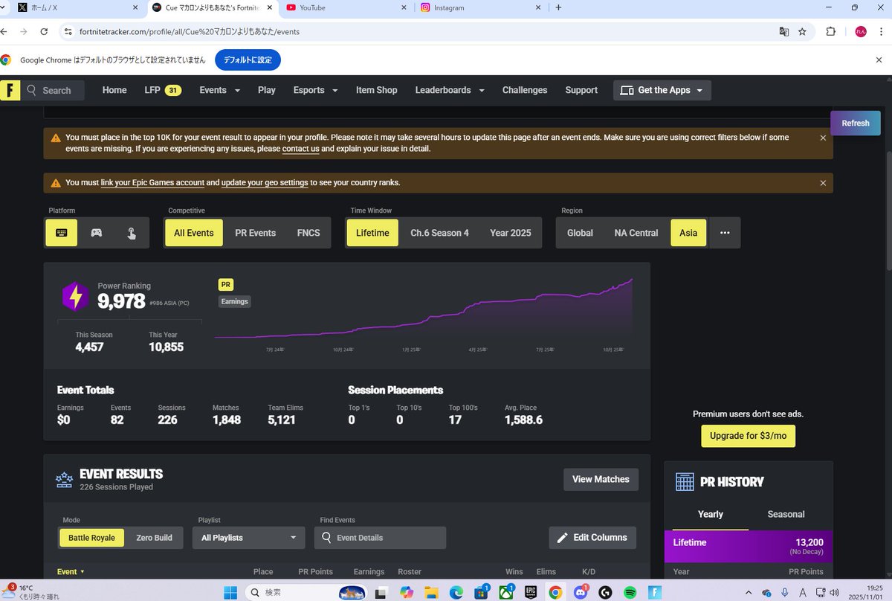Select the Lifetime time window
Screen dimensions: 892x601
coord(372,233)
